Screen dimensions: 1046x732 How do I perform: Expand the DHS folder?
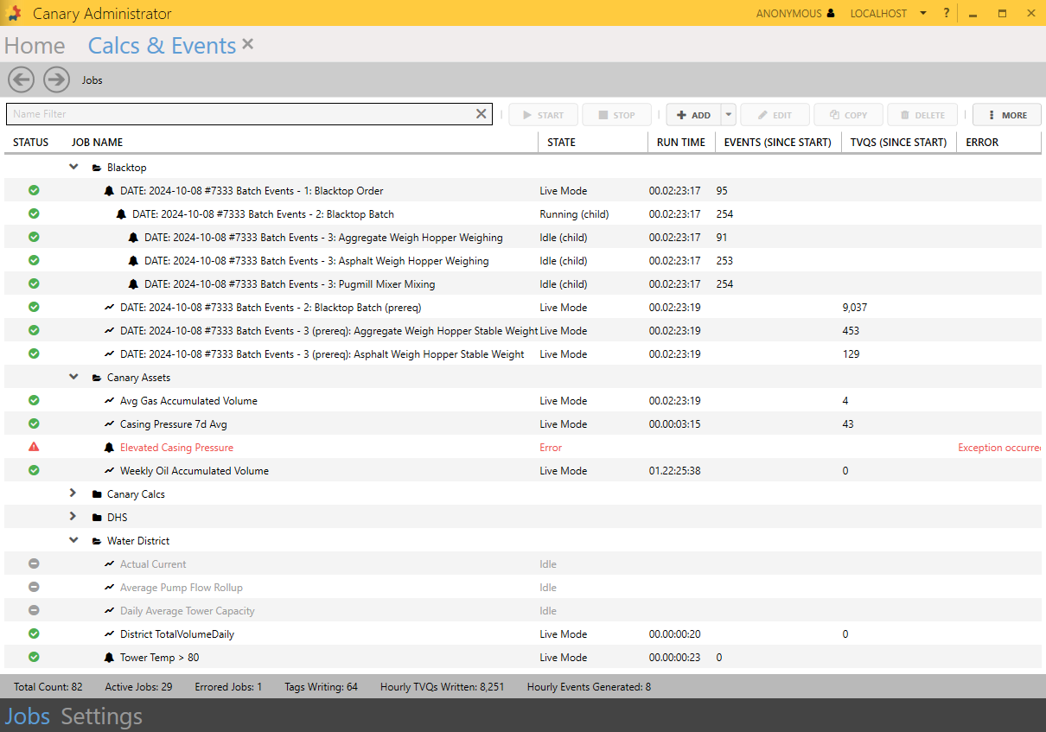[x=73, y=517]
